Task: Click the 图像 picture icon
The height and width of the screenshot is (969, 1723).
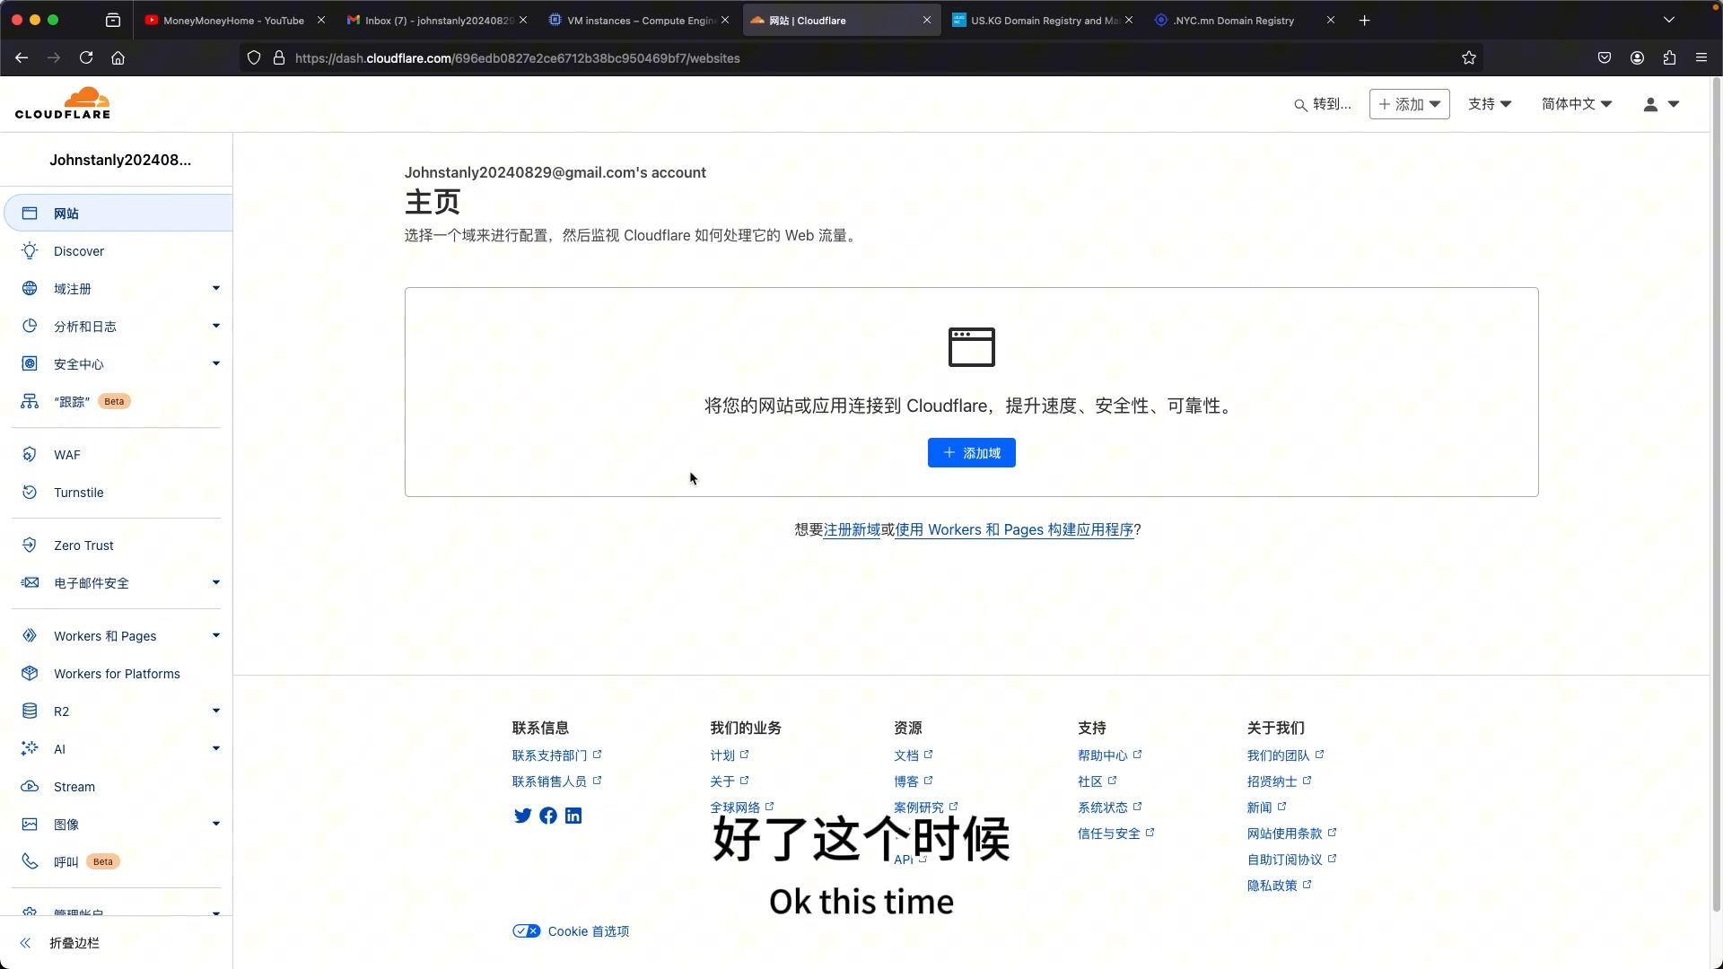Action: point(30,825)
